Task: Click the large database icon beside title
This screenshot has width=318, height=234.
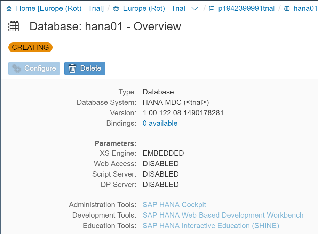Action: tap(14, 26)
